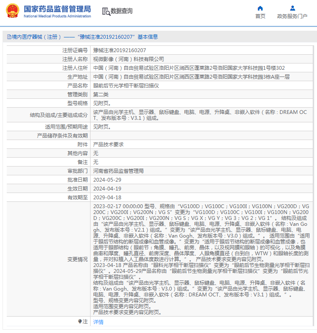
Task: Click the 首页 home icon
Action: point(260,8)
